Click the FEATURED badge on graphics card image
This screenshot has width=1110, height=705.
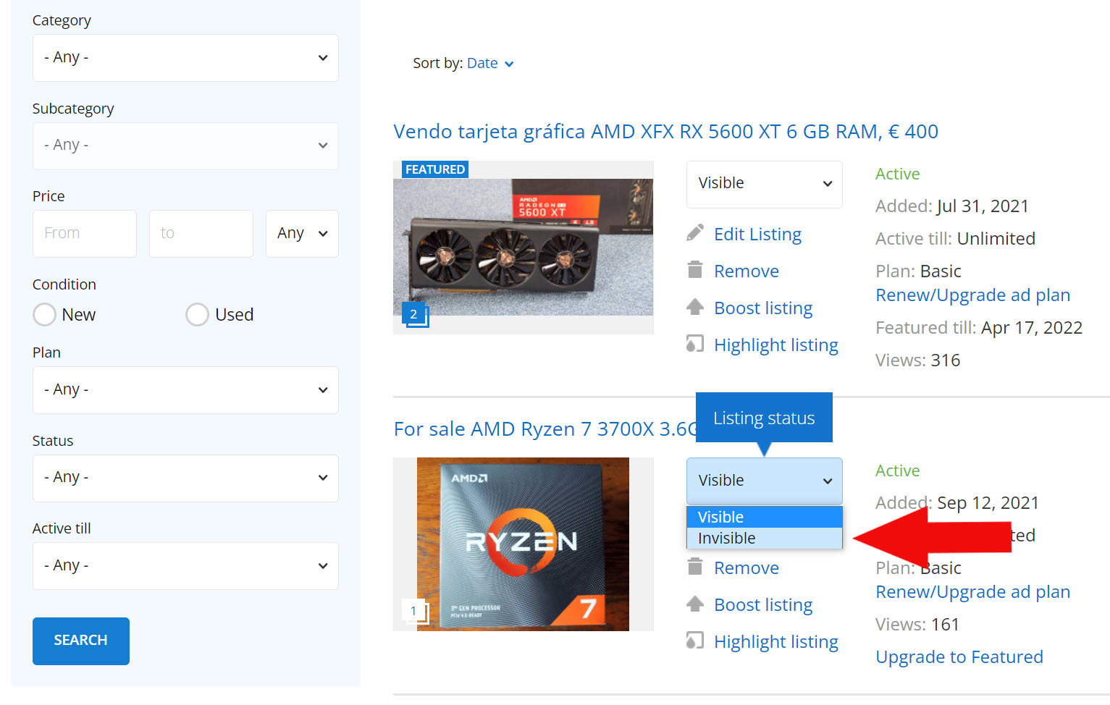pyautogui.click(x=435, y=169)
